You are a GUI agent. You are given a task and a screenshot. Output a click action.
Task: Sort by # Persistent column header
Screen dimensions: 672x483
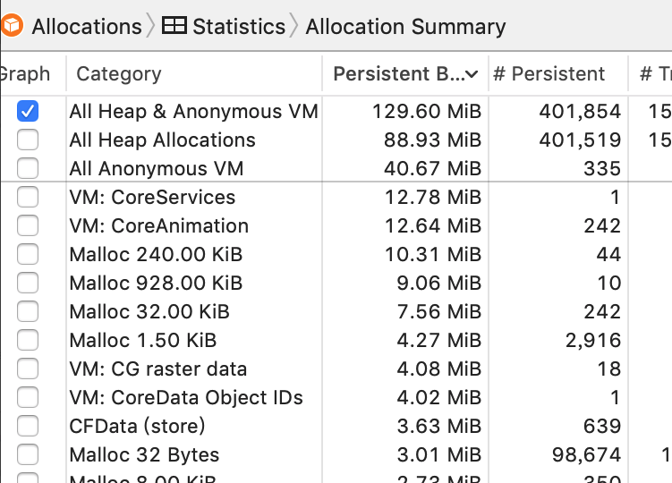(549, 73)
